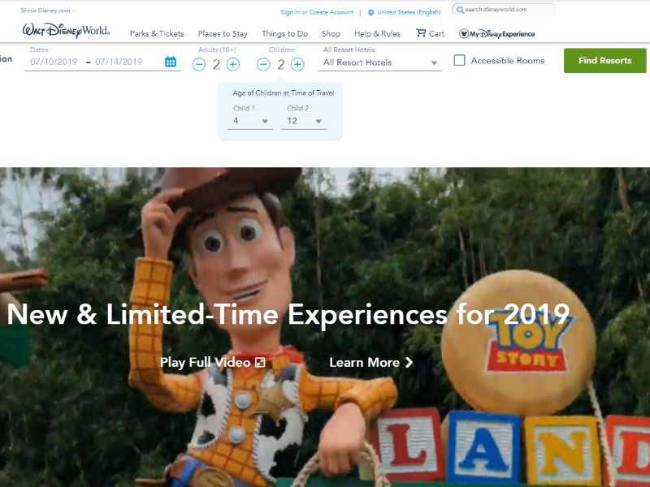Click the check-out date 07/14/2019 field
This screenshot has height=487, width=650.
click(x=119, y=62)
